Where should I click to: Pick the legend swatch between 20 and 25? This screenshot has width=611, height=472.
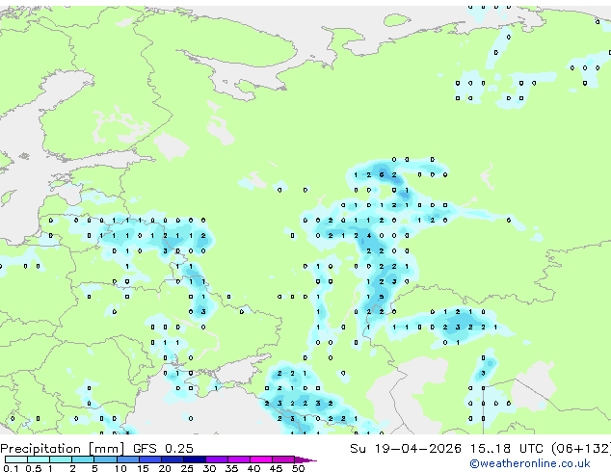click(x=173, y=459)
